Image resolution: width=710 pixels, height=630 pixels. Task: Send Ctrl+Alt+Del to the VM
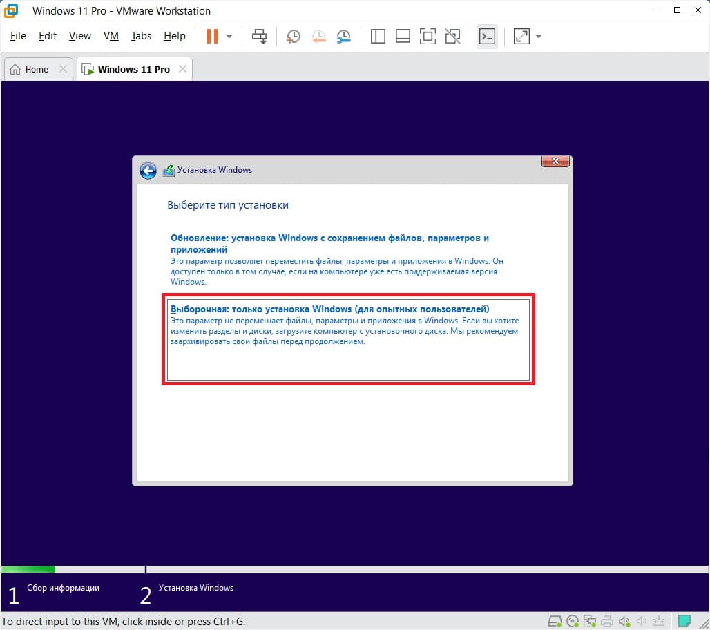(x=260, y=36)
